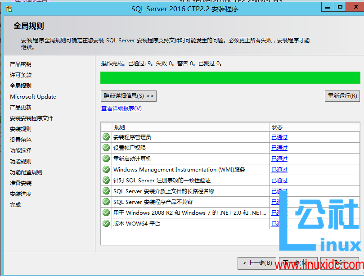This screenshot has height=276, width=364.
Task: Click the pass icon for .NET 2.0 rule
Action: coord(106,213)
